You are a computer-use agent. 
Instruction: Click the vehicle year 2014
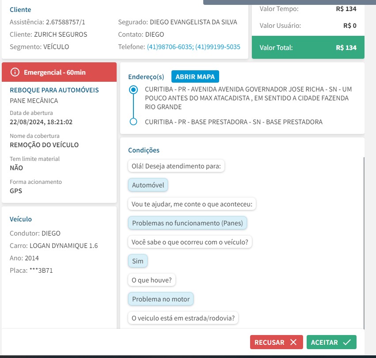click(32, 258)
